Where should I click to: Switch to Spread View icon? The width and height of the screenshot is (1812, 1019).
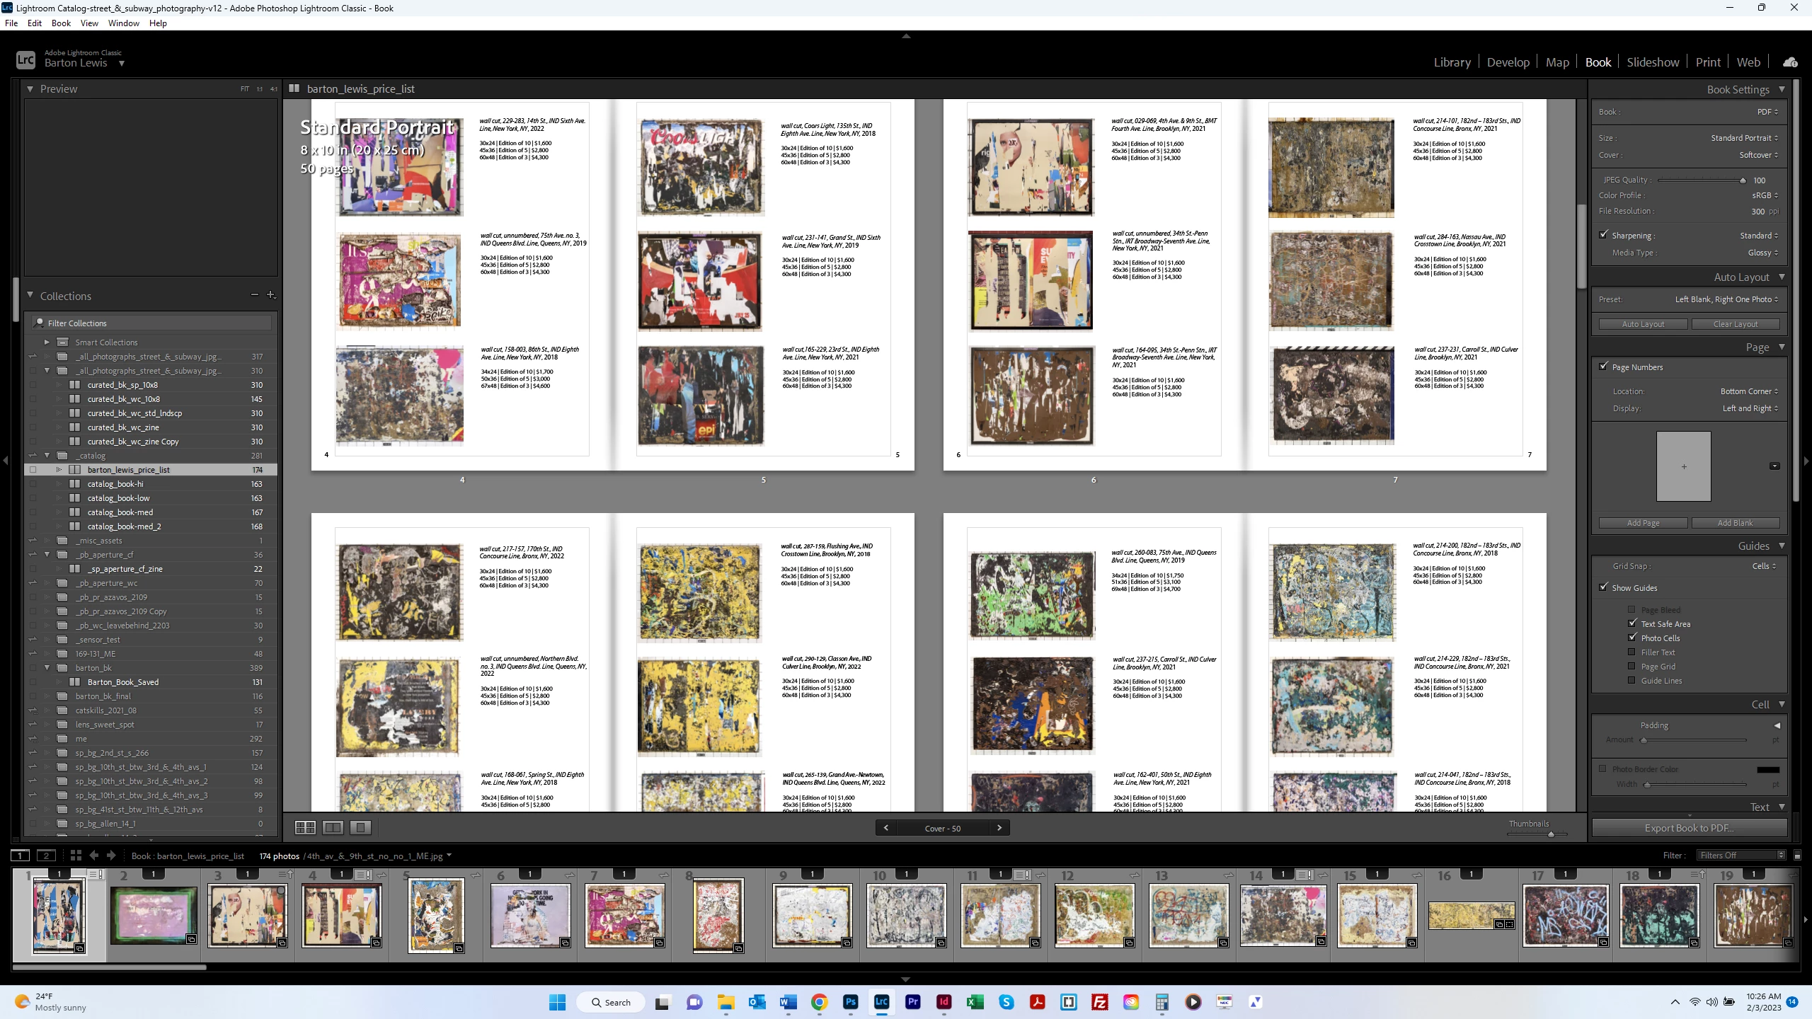[x=333, y=827]
